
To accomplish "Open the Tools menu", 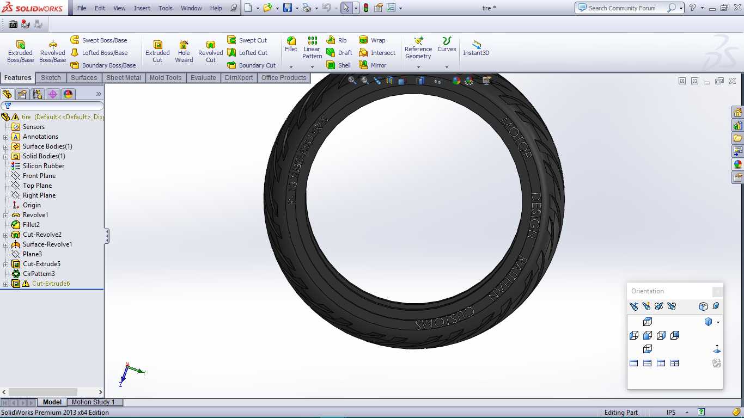I will click(166, 8).
